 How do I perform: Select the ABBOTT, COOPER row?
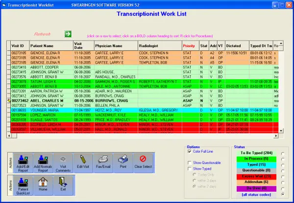145,67
